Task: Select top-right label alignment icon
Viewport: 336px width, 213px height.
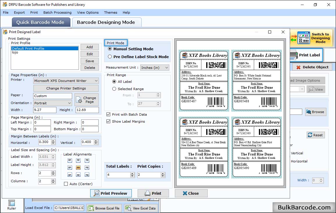Action: [x=87, y=160]
